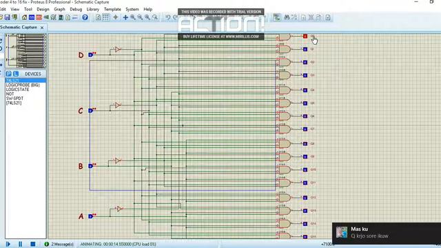Screen dimensions: 441x248
Task: Open the Template menu
Action: coord(112,9)
